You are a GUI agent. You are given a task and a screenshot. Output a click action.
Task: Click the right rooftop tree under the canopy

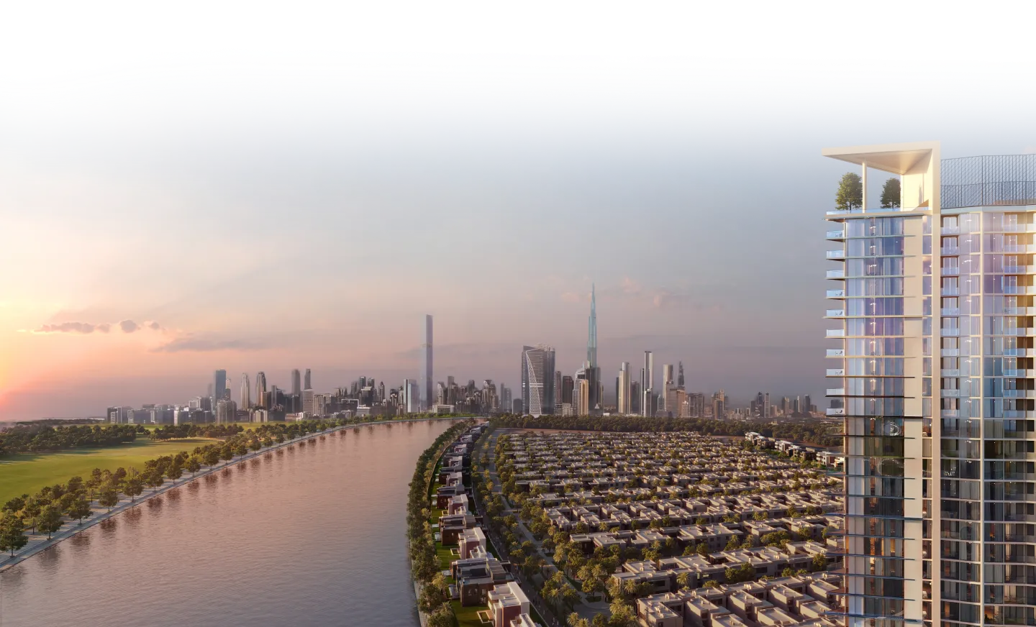coord(891,192)
